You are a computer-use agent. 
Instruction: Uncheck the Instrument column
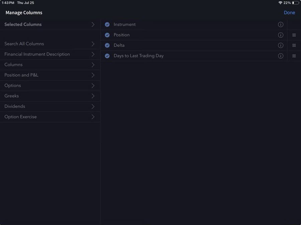coord(107,24)
